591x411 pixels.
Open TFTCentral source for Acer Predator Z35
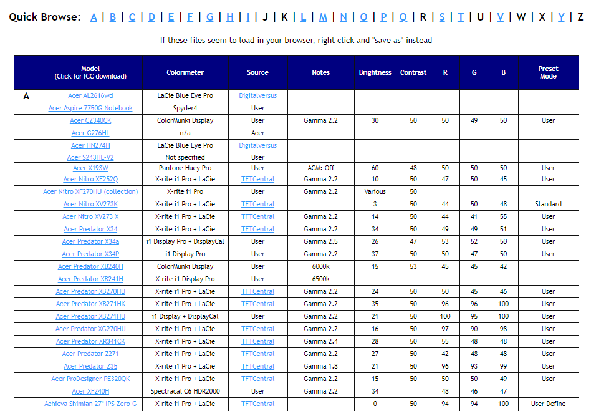(258, 366)
